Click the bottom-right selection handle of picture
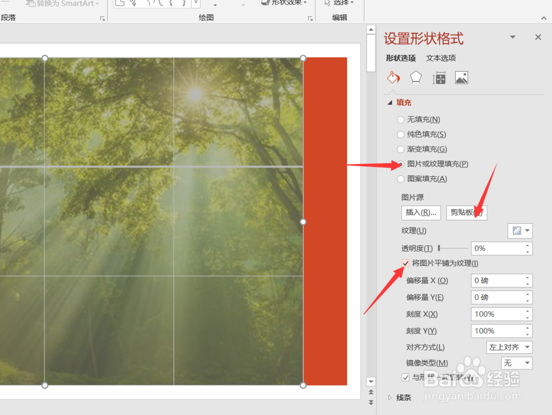This screenshot has width=552, height=415. coord(303,385)
